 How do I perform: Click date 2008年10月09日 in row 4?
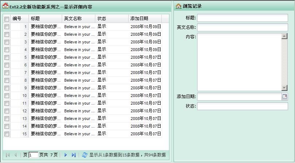146,50
